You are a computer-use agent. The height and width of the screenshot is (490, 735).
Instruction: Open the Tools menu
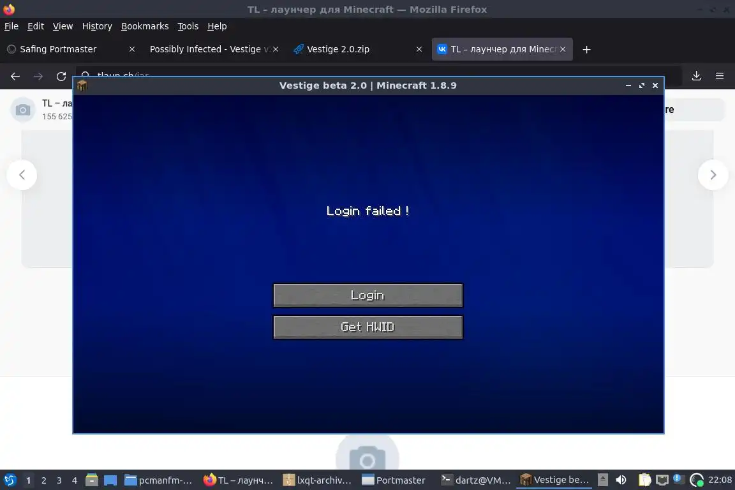(x=188, y=26)
